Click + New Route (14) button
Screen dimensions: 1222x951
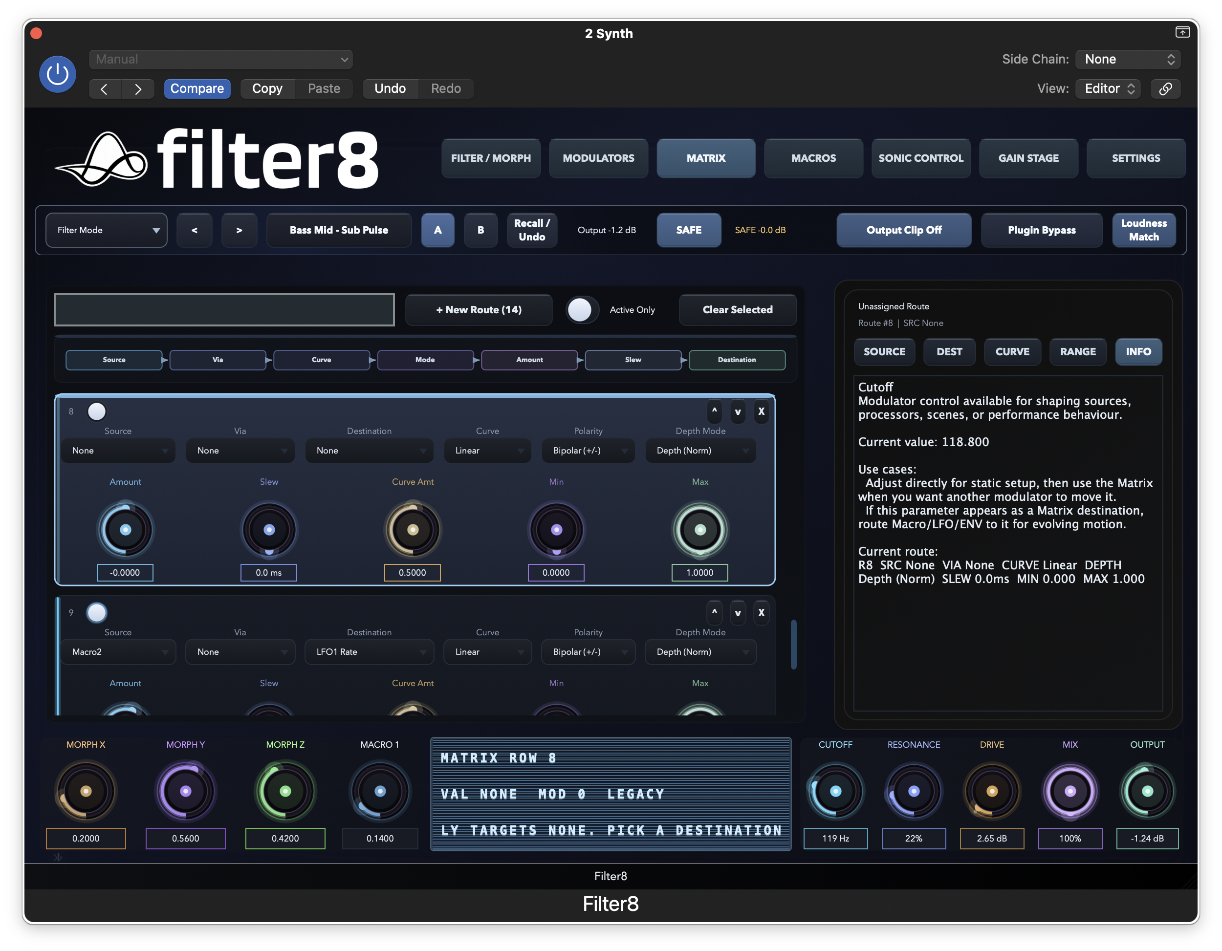pyautogui.click(x=479, y=310)
